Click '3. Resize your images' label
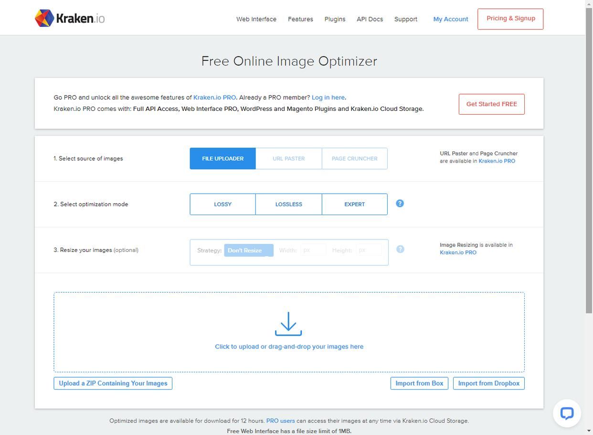 click(x=96, y=250)
